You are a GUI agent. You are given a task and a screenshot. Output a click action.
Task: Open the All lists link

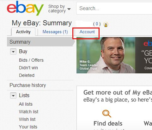26,104
